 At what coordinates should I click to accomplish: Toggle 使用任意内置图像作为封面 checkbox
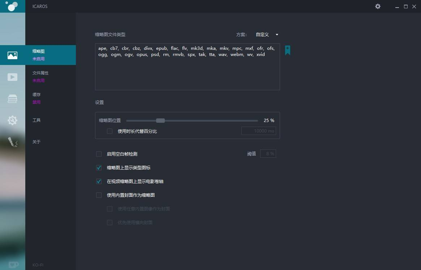pos(109,209)
